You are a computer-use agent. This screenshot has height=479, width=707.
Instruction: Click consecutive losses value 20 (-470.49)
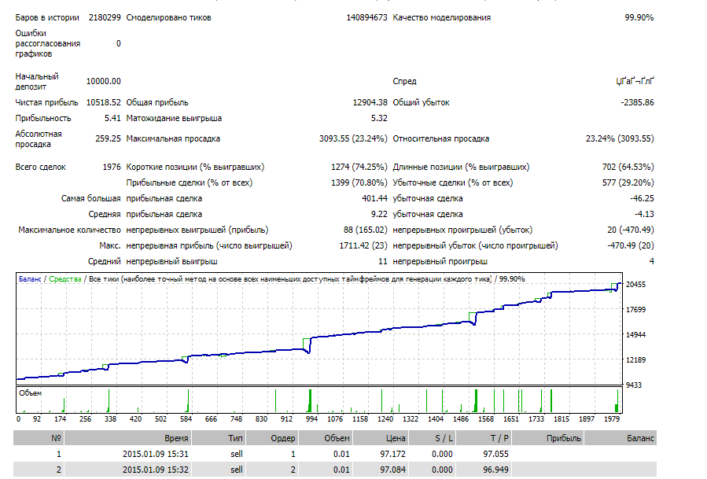point(631,230)
